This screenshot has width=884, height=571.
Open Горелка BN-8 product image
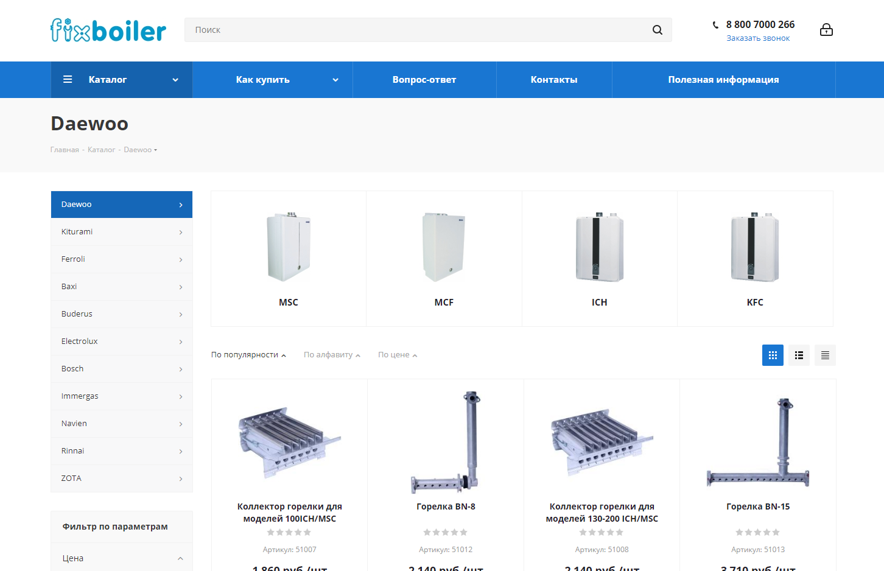(x=446, y=443)
